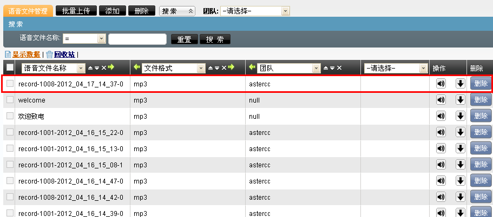Click the 语音文件名称 search text field
This screenshot has width=493, height=217.
click(x=137, y=39)
